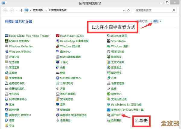Click the 设备管理器 link

coord(118,83)
